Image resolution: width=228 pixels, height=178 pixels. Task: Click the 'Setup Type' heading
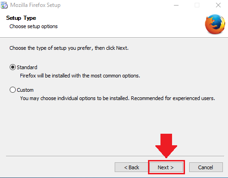[21, 18]
